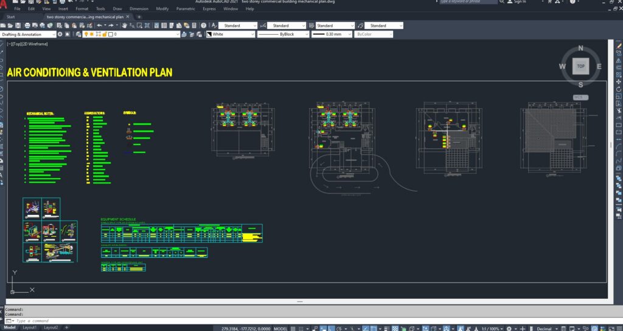Click the Undo arrow icon

pos(99,26)
